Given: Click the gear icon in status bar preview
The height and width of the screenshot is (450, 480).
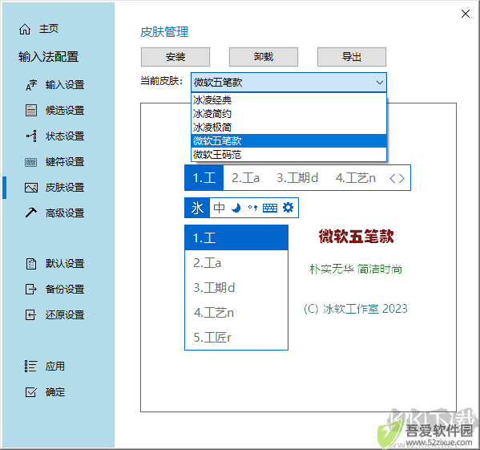Looking at the screenshot, I should coord(288,208).
